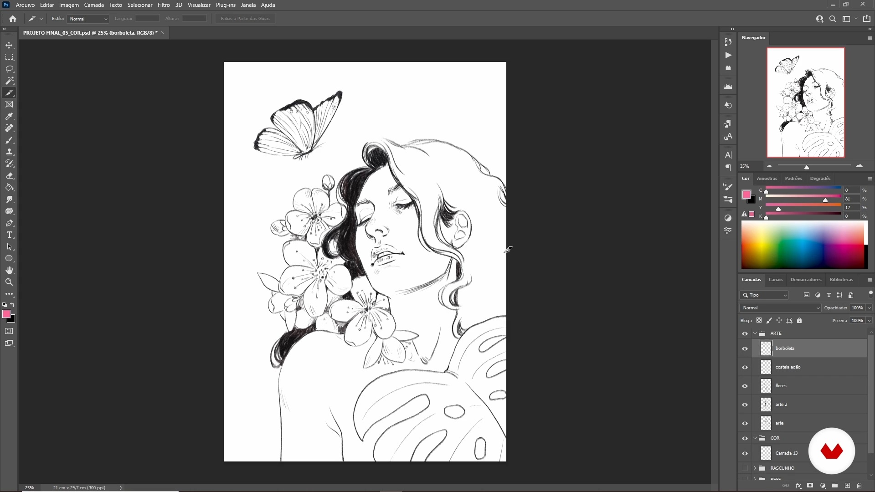
Task: Open the layer filter Tipo dropdown
Action: [x=764, y=295]
